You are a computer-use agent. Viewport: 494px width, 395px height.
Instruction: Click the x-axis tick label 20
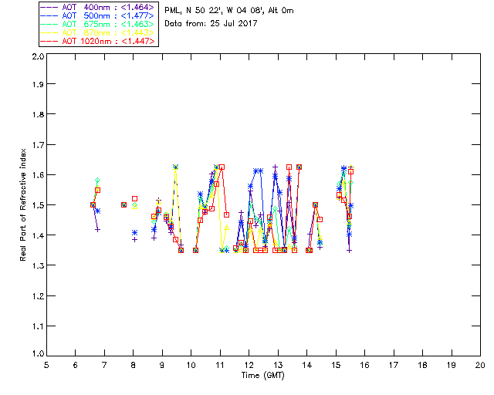pyautogui.click(x=480, y=365)
